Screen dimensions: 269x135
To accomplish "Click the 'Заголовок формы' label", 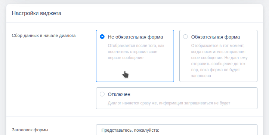I will pyautogui.click(x=30, y=130).
